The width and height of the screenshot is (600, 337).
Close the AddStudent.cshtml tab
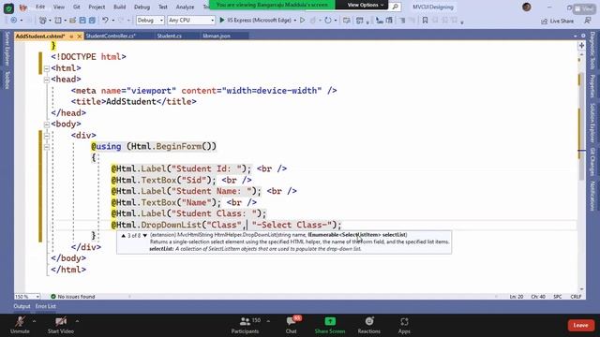[80, 37]
